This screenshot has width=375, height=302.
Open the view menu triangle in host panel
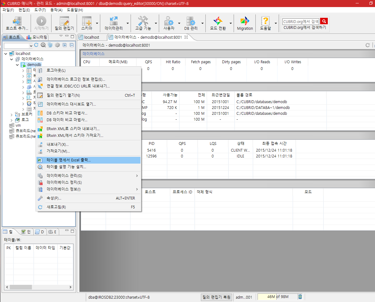61,37
